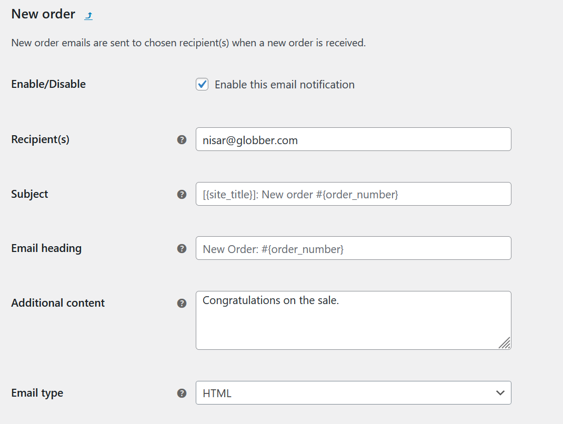Click into the Subject input field
Image resolution: width=563 pixels, height=424 pixels.
353,194
